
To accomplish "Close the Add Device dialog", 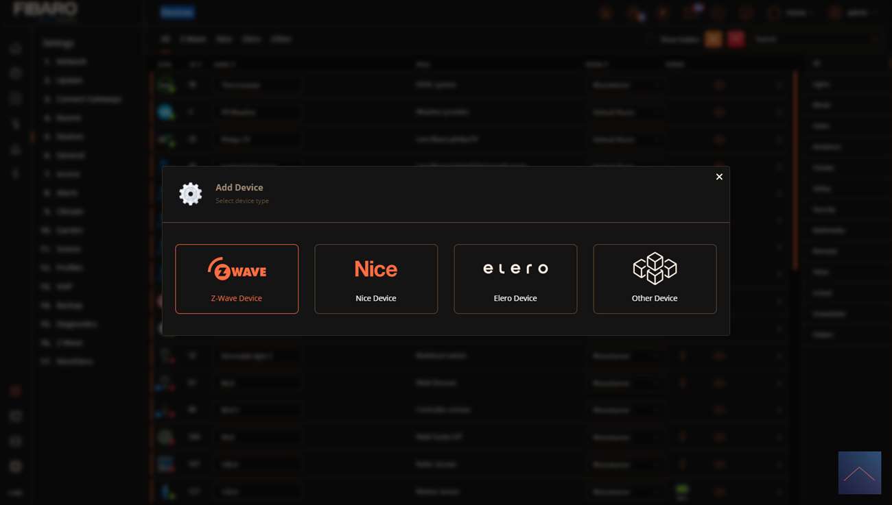I will [x=719, y=177].
